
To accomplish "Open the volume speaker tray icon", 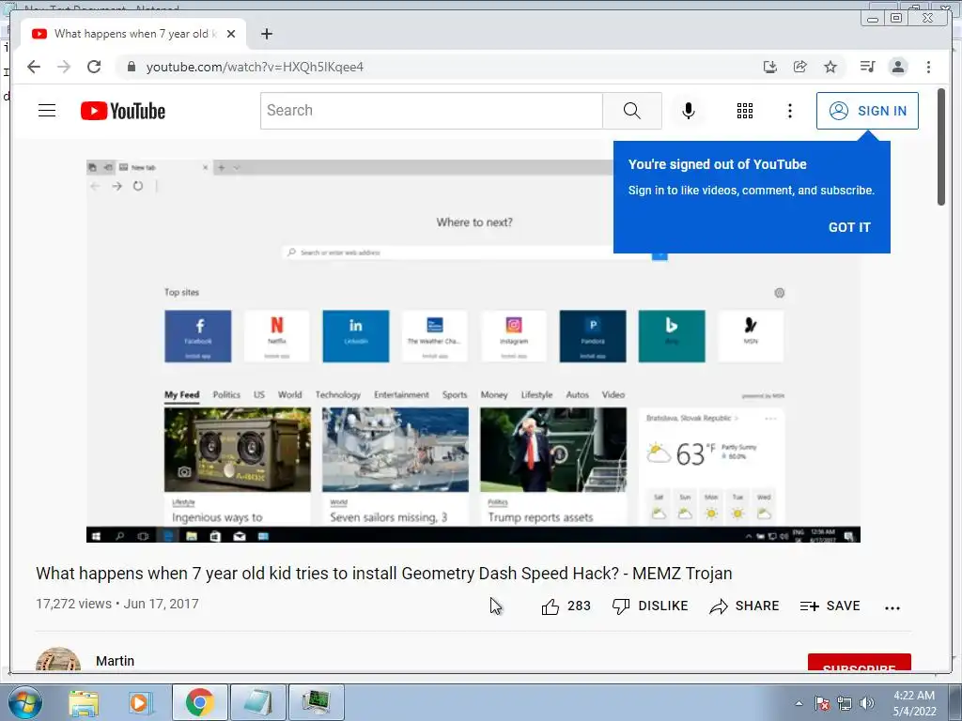I will point(867,703).
